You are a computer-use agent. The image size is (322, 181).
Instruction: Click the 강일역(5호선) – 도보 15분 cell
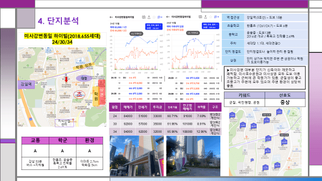click(x=276, y=18)
